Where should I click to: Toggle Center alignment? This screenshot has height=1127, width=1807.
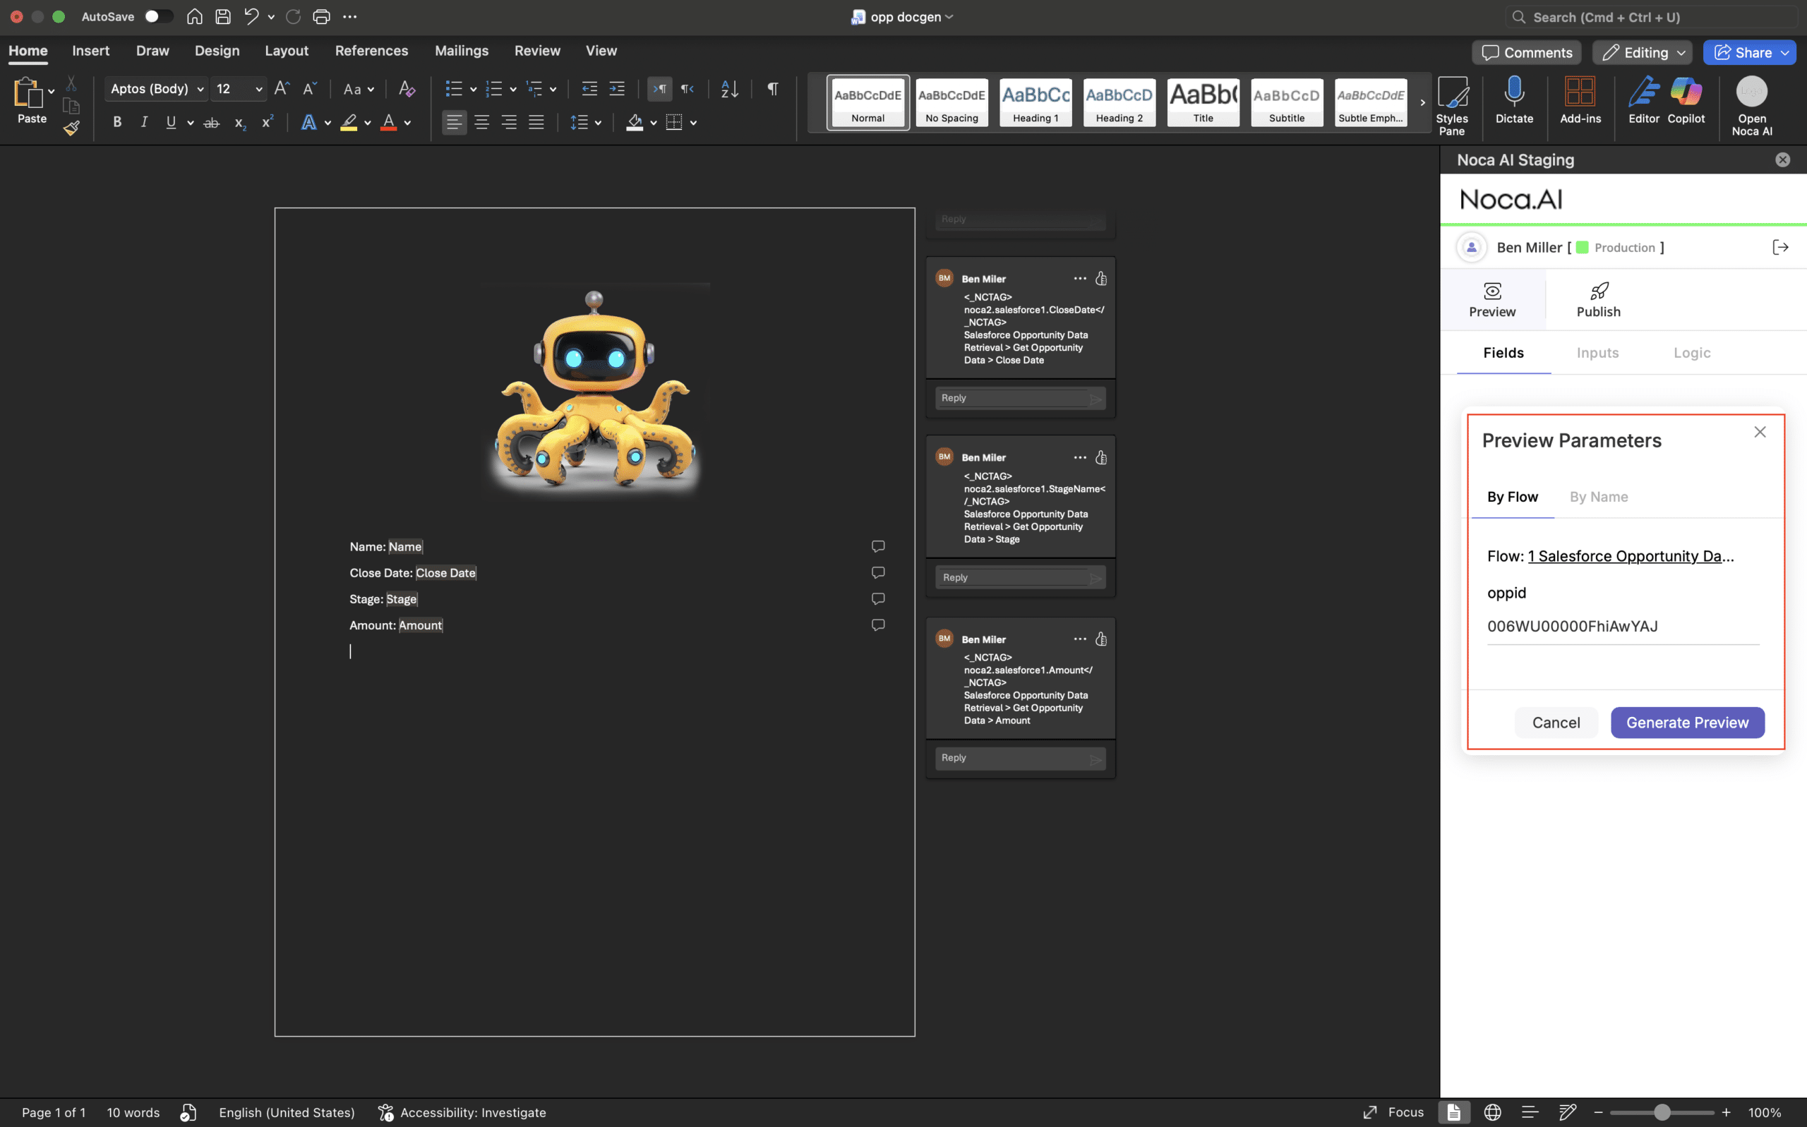click(x=481, y=122)
